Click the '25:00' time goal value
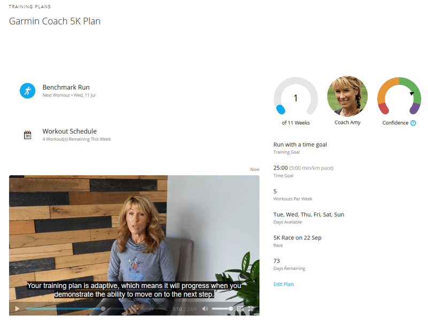This screenshot has width=428, height=334. 280,168
